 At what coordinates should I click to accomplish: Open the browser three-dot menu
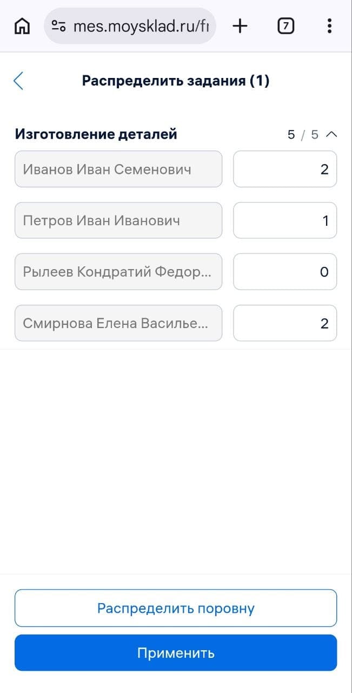pyautogui.click(x=329, y=25)
